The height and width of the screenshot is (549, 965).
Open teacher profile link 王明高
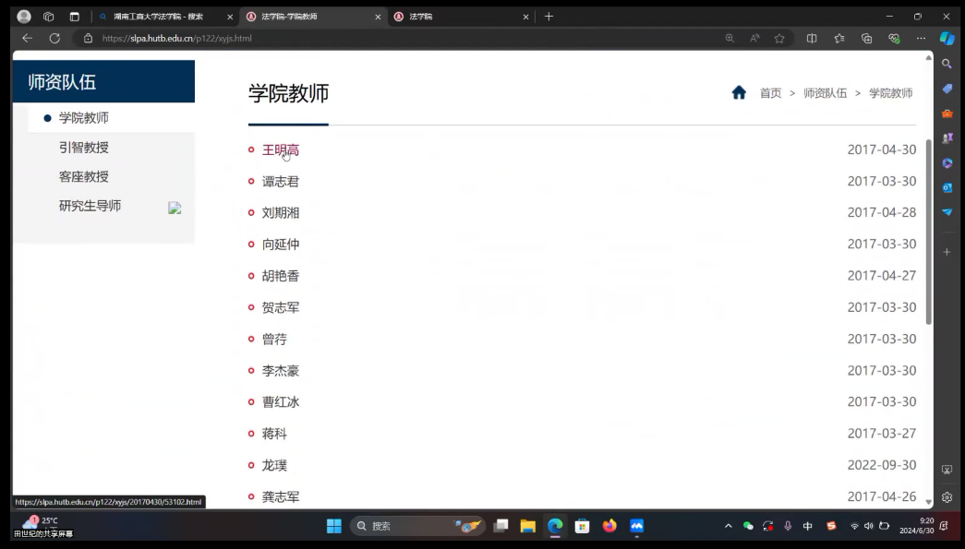click(281, 150)
